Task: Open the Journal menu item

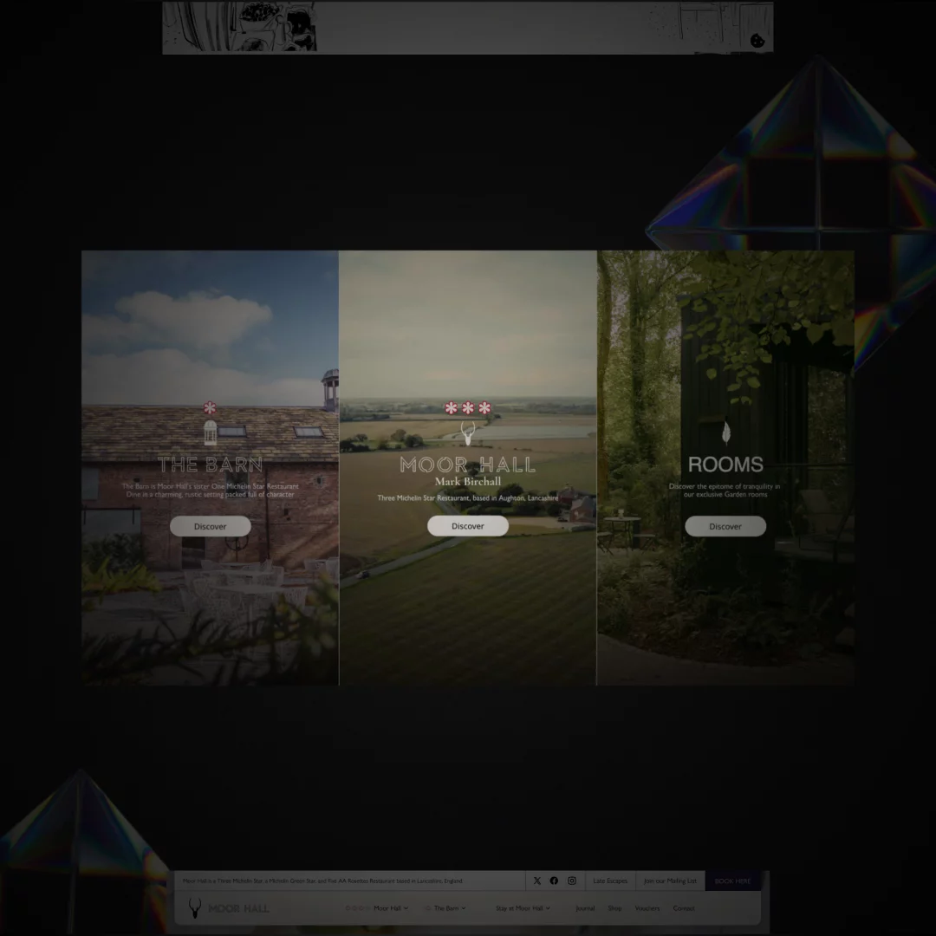Action: (585, 908)
